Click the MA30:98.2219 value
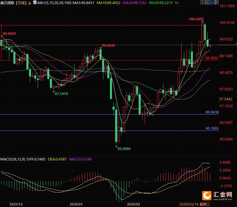 click(161, 3)
